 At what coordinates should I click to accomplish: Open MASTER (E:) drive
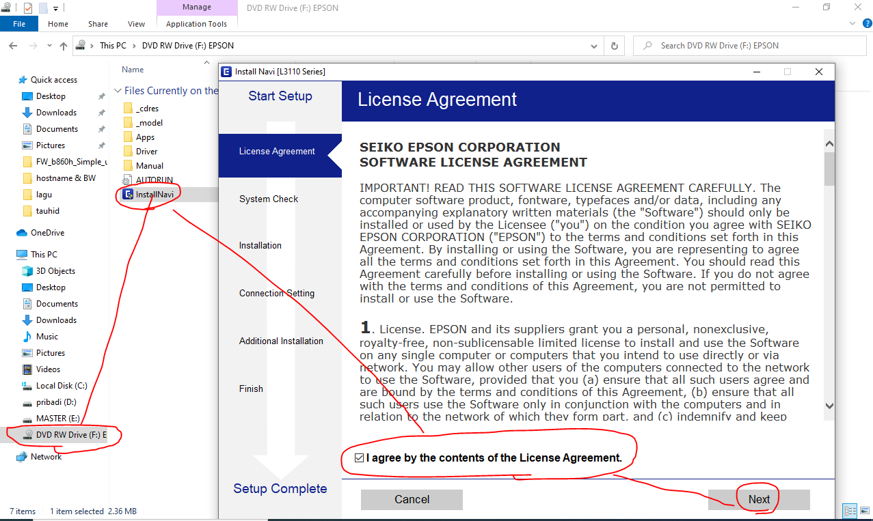57,419
